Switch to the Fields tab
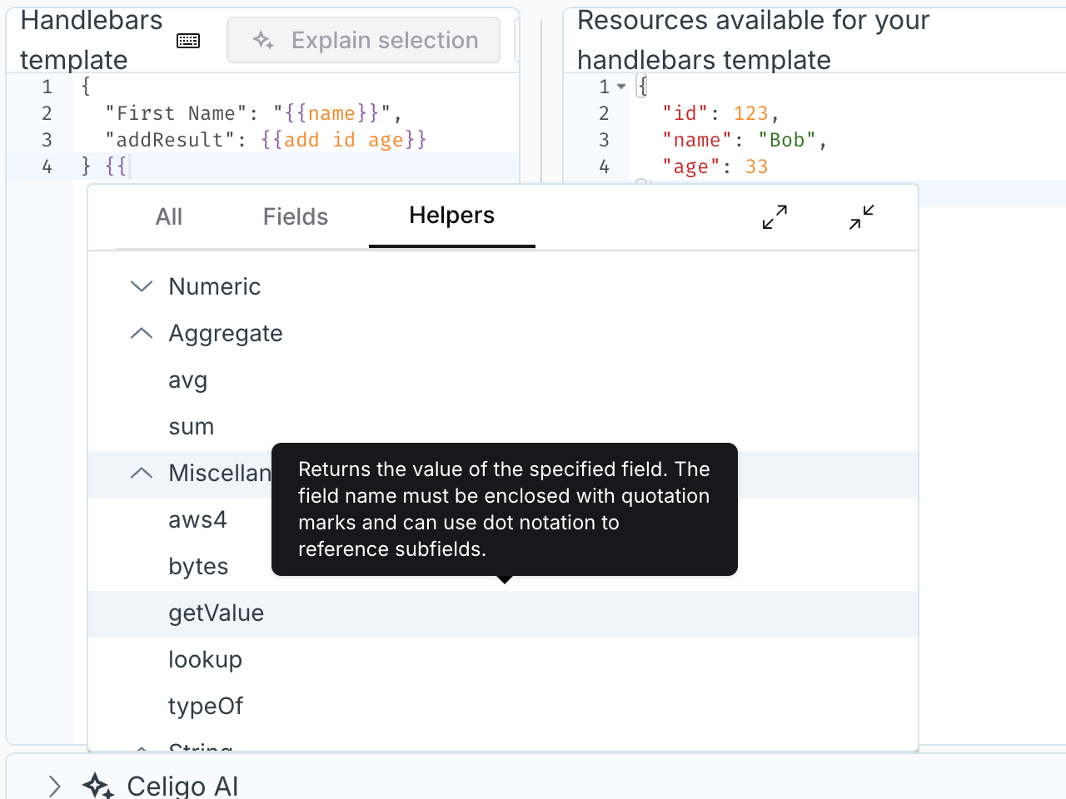Viewport: 1066px width, 799px height. [296, 217]
